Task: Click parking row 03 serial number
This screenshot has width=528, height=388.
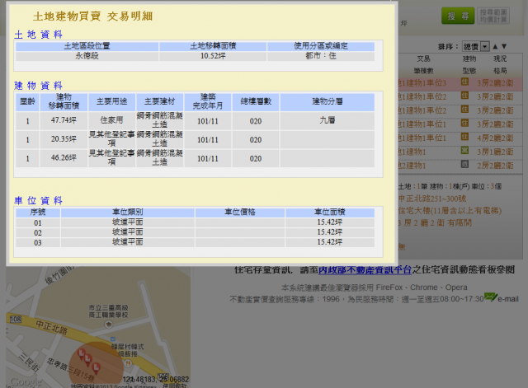Action: [38, 242]
